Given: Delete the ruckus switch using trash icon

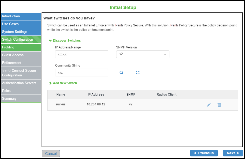Looking at the screenshot, I should point(219,105).
